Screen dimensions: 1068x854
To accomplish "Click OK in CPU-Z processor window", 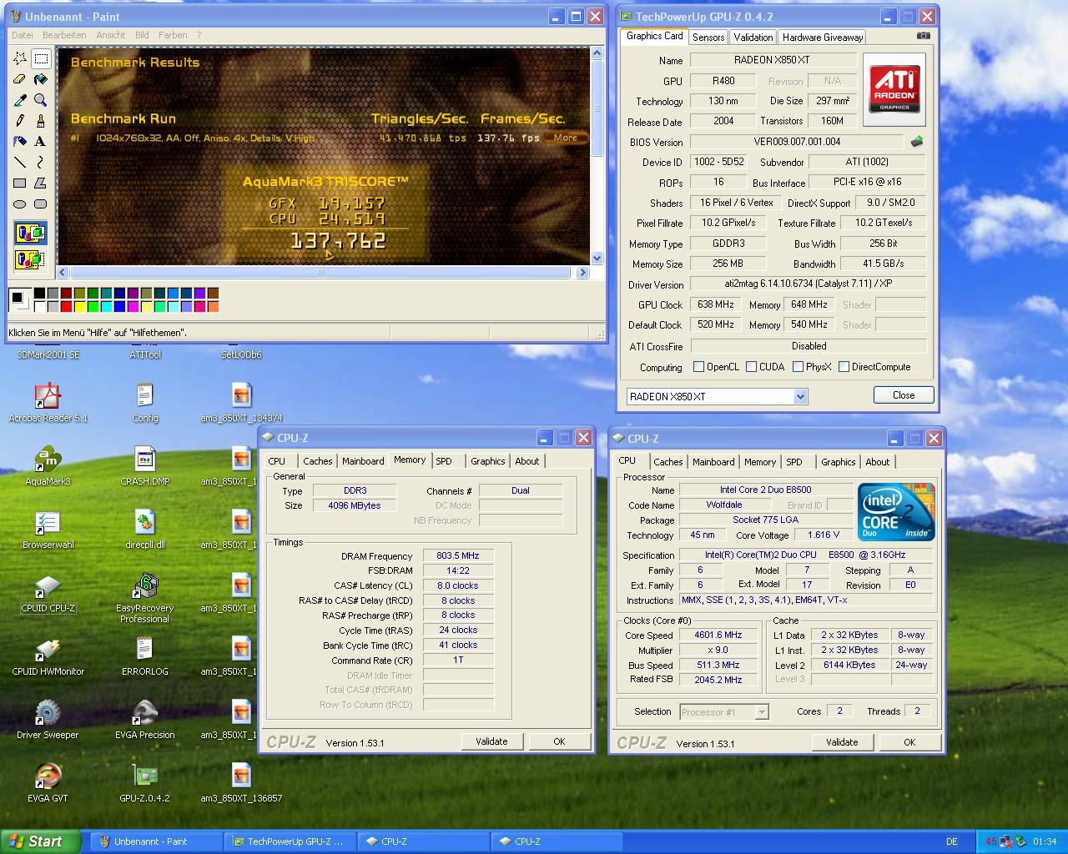I will tap(909, 742).
